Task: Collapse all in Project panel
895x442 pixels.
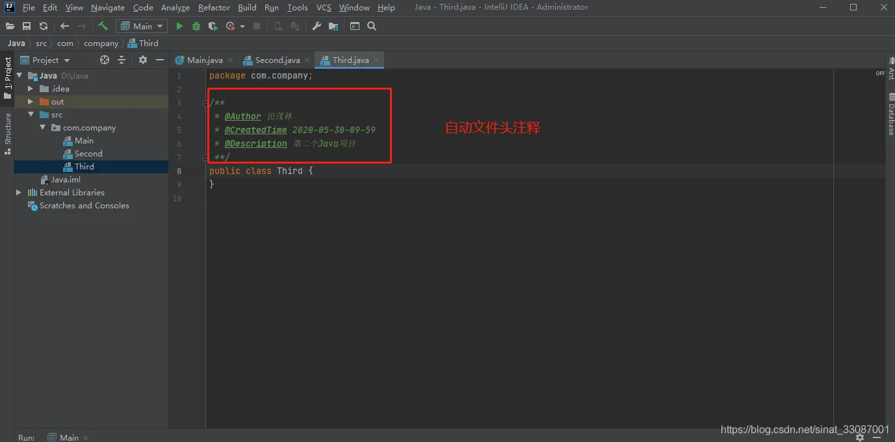Action: [x=122, y=60]
